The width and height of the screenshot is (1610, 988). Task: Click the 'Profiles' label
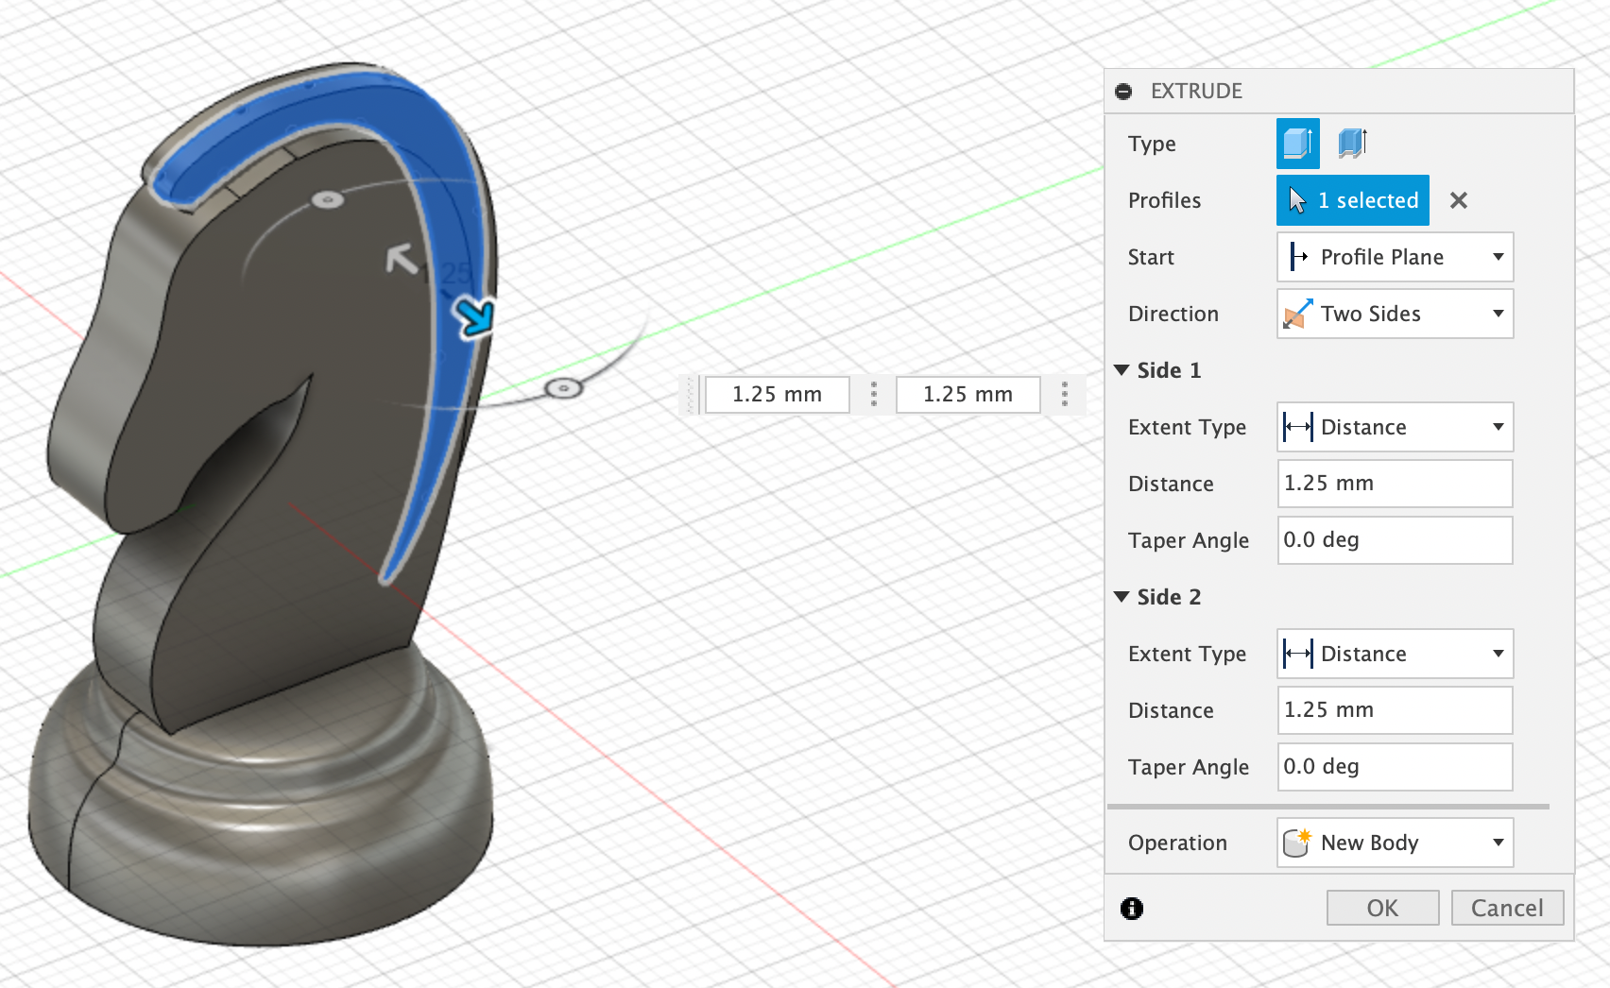1164,200
